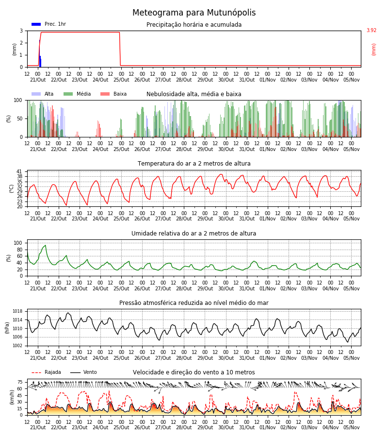
Task: Click the Pressão atmosférica chart title
Action: click(x=194, y=303)
